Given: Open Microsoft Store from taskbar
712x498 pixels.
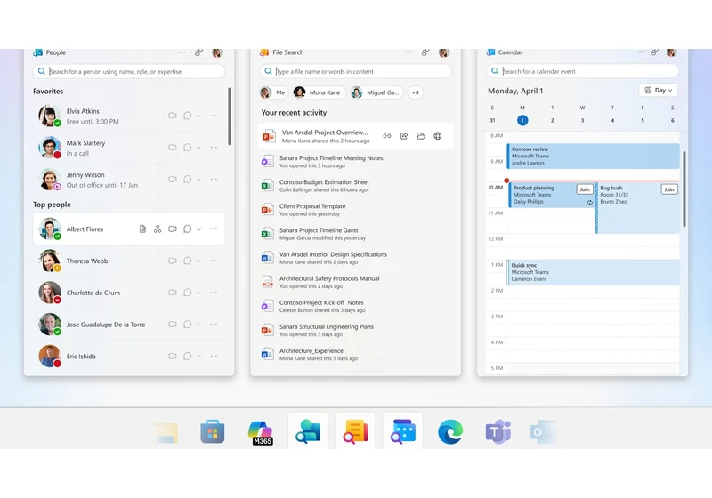Looking at the screenshot, I should pyautogui.click(x=213, y=431).
